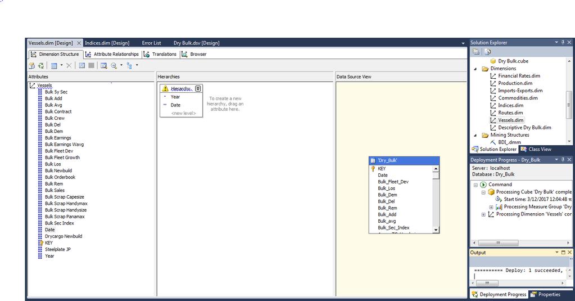Screen dimensions: 575x301
Task: Open Financial Rates.dim in Solution Explorer
Action: point(519,76)
